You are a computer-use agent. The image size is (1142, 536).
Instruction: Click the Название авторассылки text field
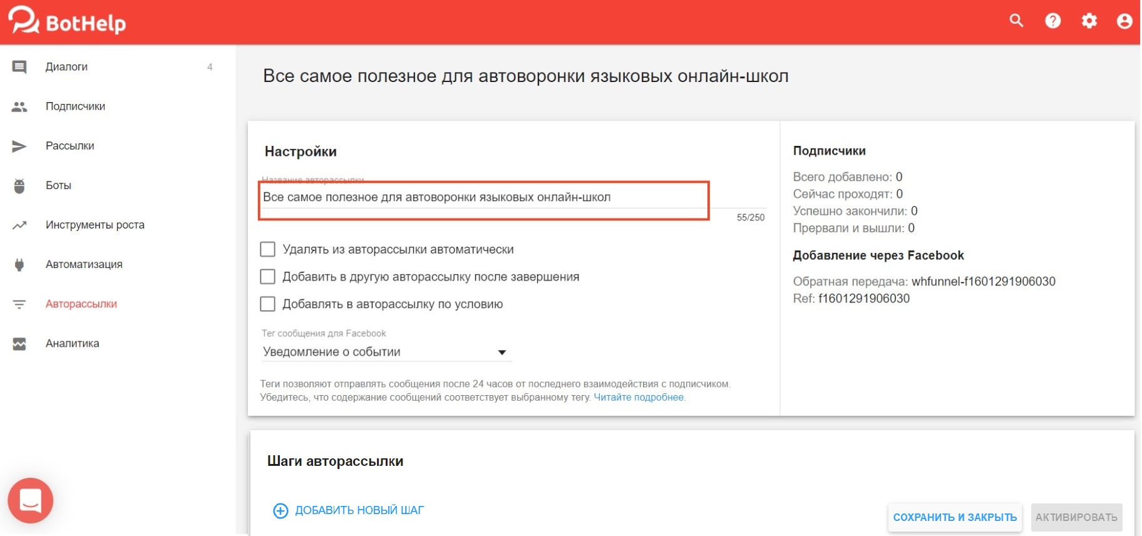[482, 197]
